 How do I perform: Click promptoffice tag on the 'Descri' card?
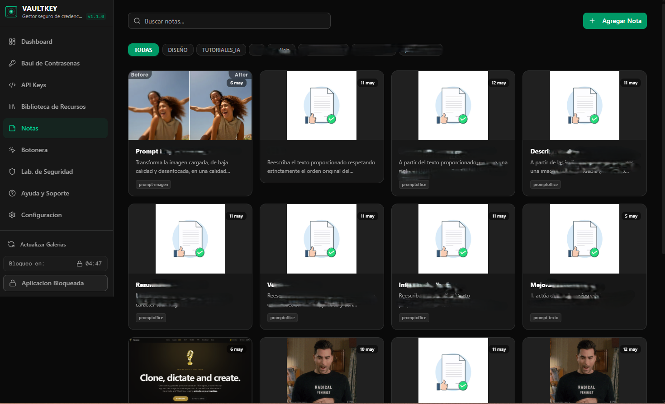[x=546, y=185]
